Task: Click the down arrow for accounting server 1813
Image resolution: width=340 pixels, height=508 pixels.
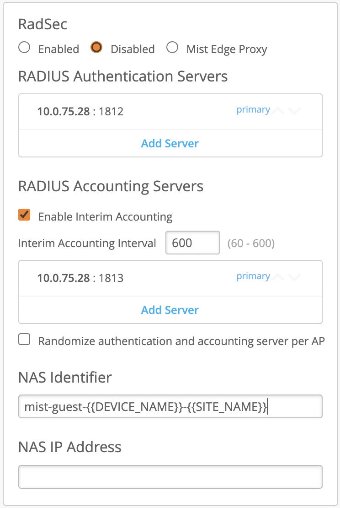Action: tap(295, 277)
